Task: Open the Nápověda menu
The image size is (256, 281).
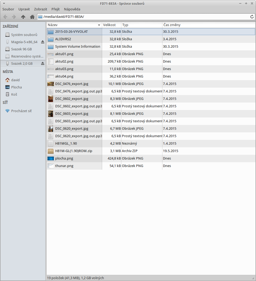Action: point(72,9)
